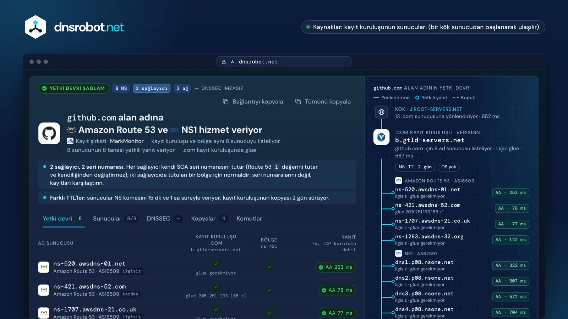Click the AWS logo before Amazon Route 53 heading
The width and height of the screenshot is (568, 319).
71,130
